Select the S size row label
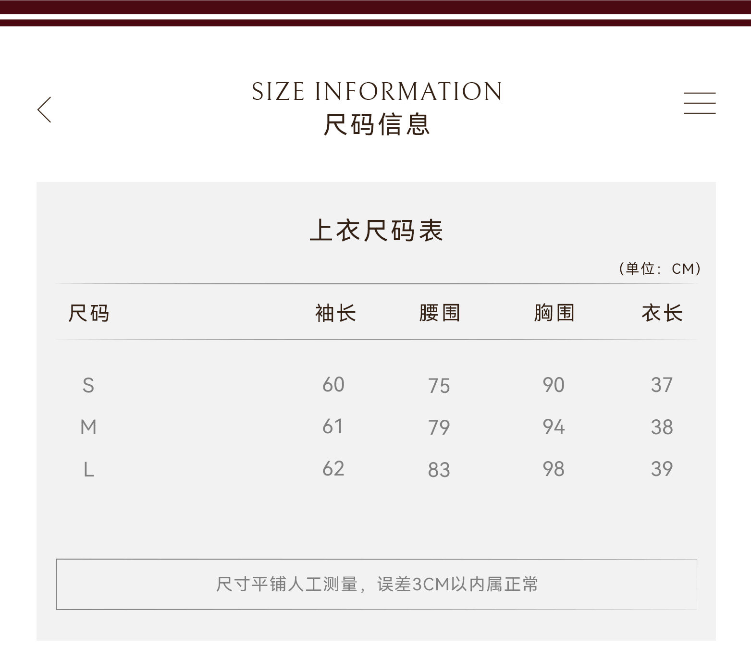The width and height of the screenshot is (751, 671). (x=88, y=385)
